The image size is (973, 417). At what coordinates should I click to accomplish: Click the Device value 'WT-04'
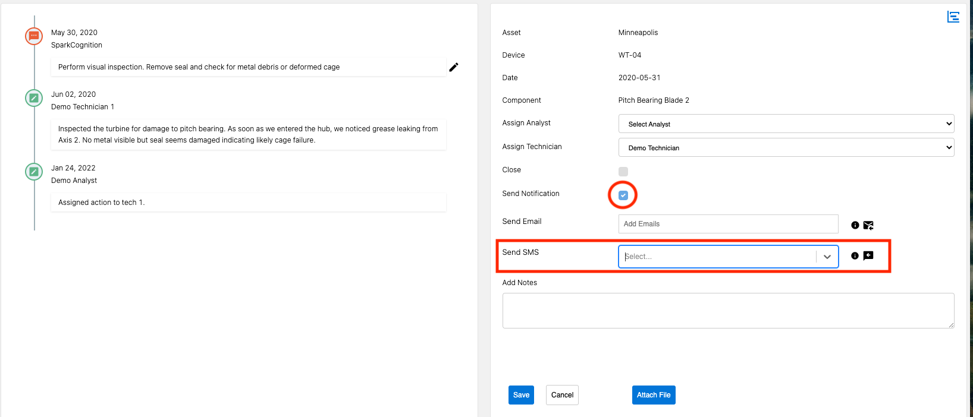(x=630, y=55)
